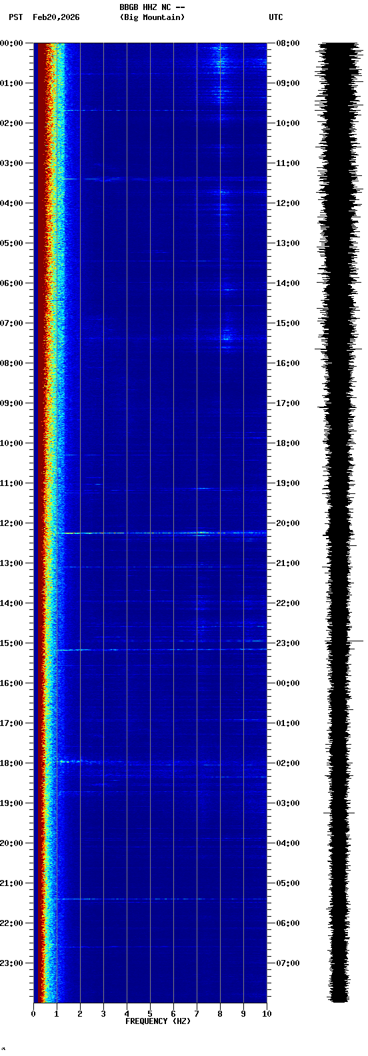The image size is (368, 1056).
Task: Click the PST 06:00 time label
Action: (12, 283)
